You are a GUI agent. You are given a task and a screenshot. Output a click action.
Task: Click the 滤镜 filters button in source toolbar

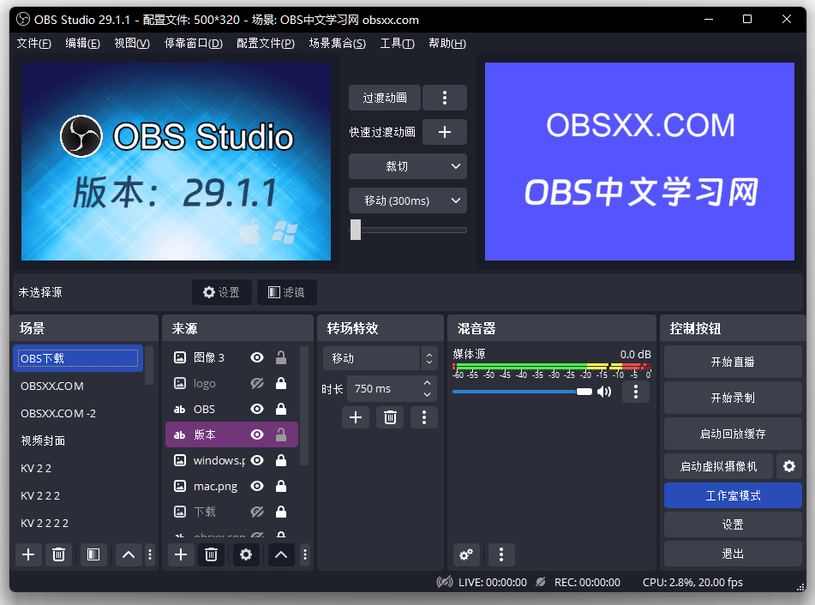(286, 292)
